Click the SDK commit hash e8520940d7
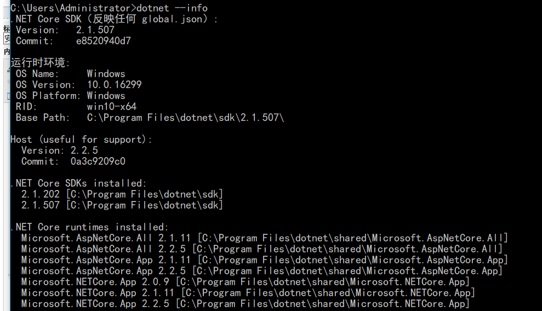This screenshot has width=542, height=311. tap(104, 41)
